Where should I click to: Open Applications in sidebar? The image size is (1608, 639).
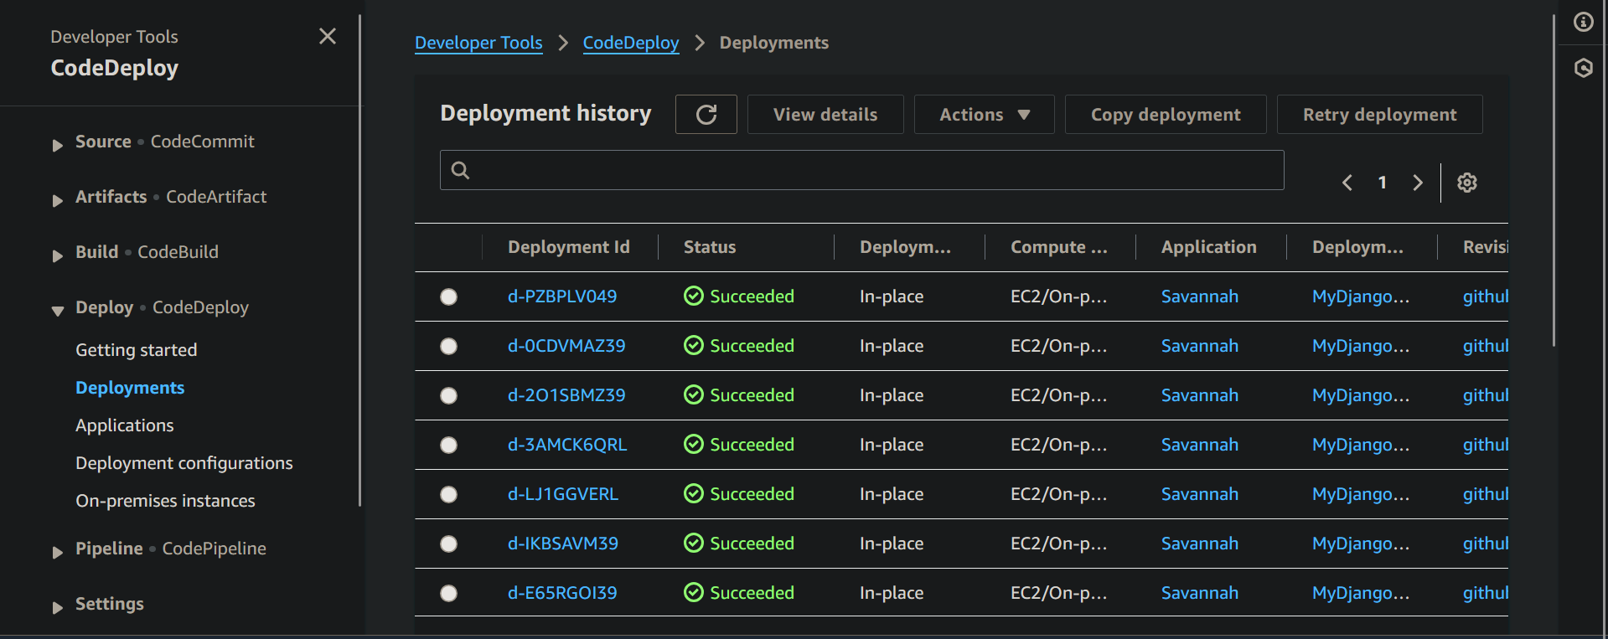[x=125, y=425]
